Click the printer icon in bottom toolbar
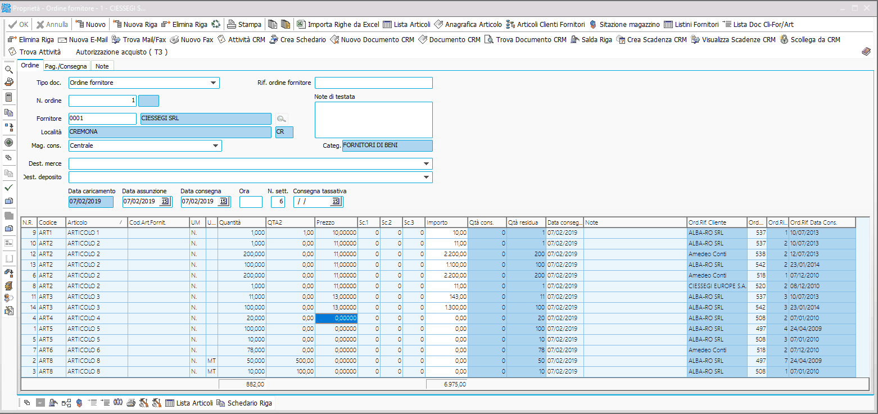Viewport: 878px width, 414px height. tap(131, 403)
